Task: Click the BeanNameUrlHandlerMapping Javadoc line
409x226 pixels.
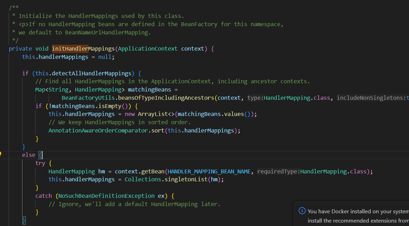Action: pyautogui.click(x=82, y=32)
